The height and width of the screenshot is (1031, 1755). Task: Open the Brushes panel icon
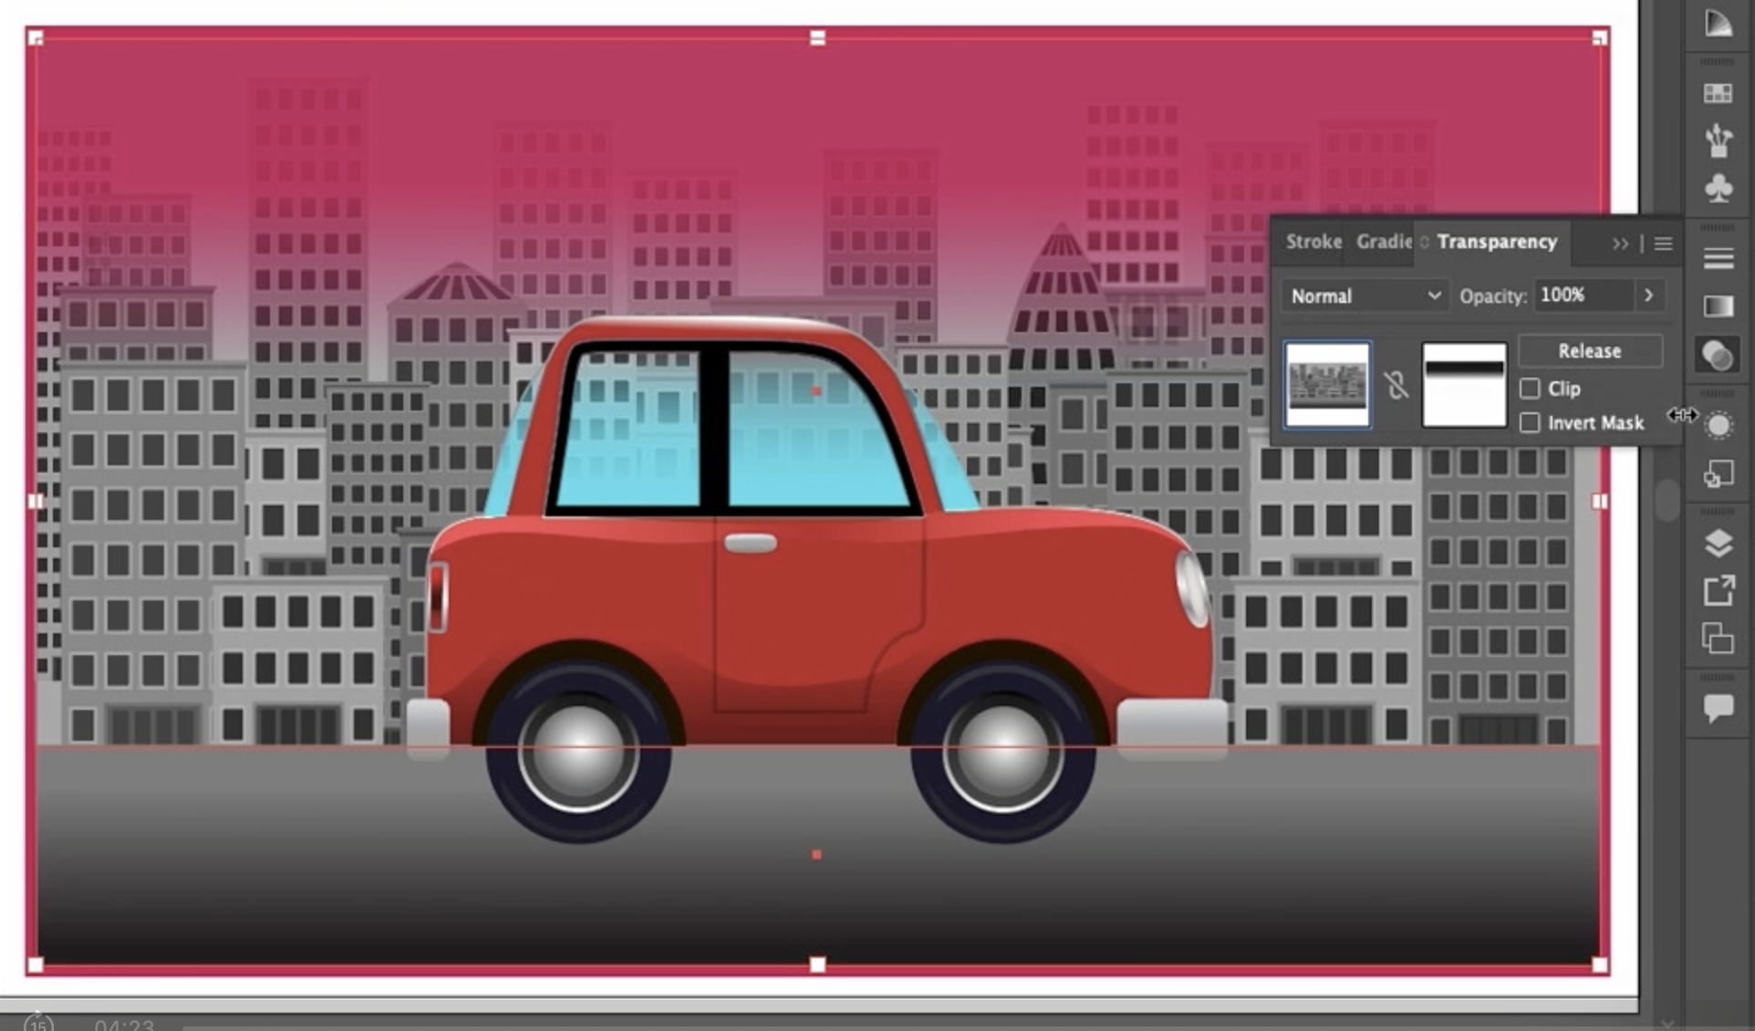tap(1718, 141)
